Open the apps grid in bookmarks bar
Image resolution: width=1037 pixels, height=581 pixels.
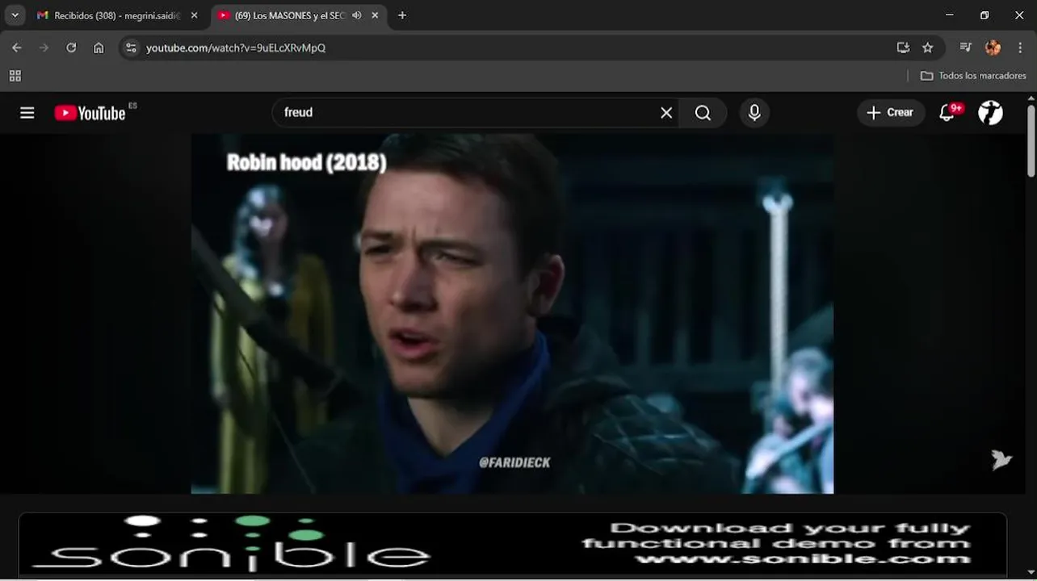(x=15, y=76)
